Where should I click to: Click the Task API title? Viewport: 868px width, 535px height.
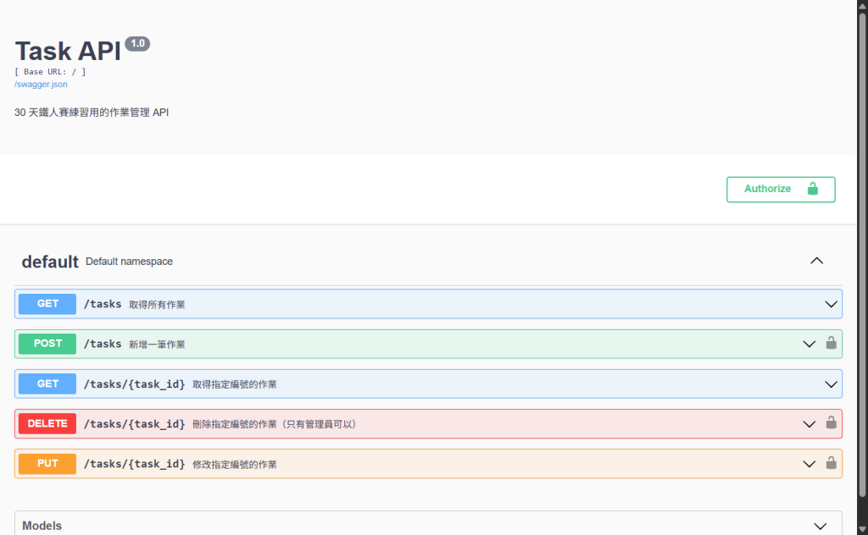[68, 51]
